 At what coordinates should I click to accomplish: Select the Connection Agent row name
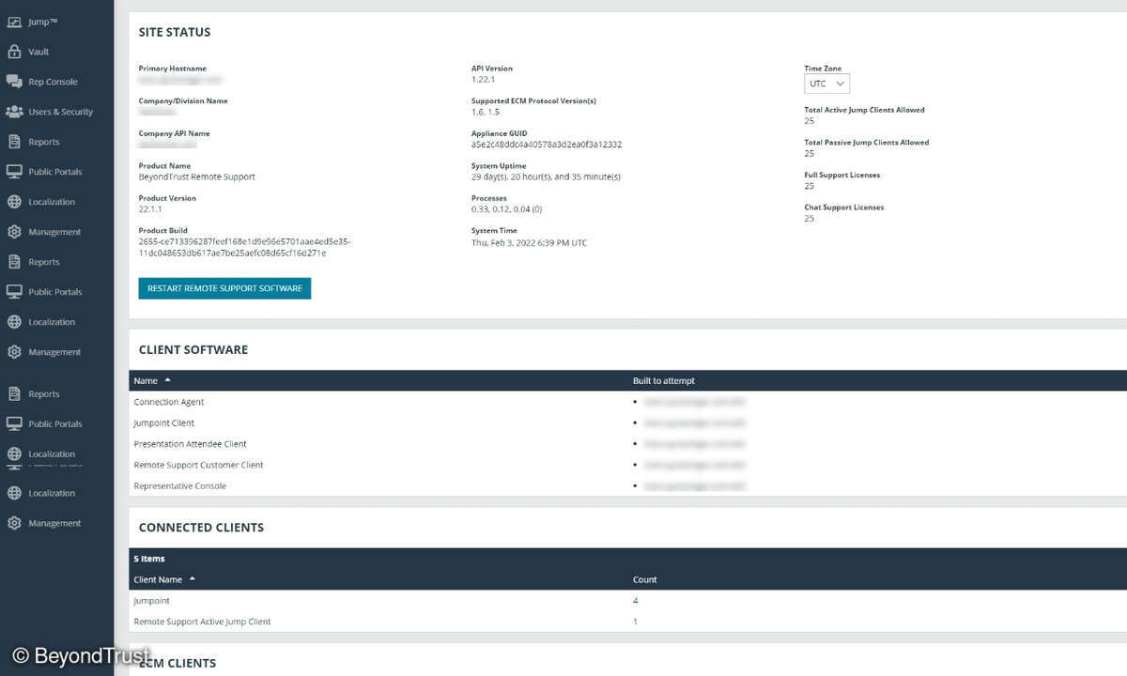click(x=169, y=402)
